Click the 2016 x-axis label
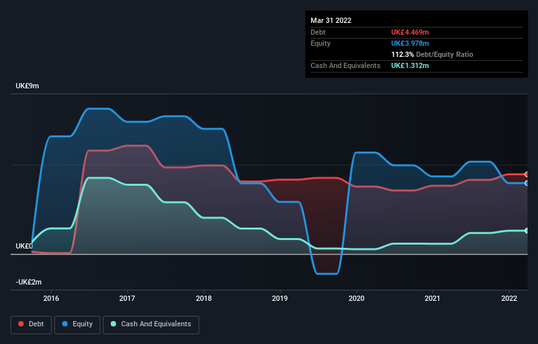Screen dimensions: 538x344 51,298
